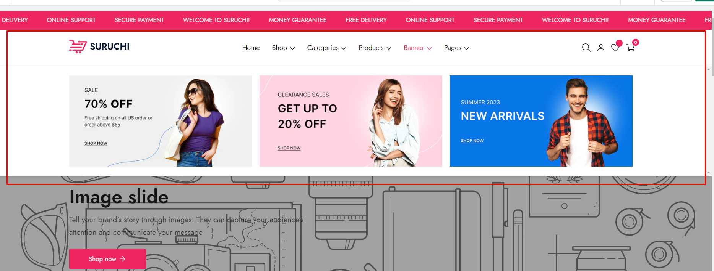Open the shopping cart icon
The image size is (714, 271).
point(630,48)
